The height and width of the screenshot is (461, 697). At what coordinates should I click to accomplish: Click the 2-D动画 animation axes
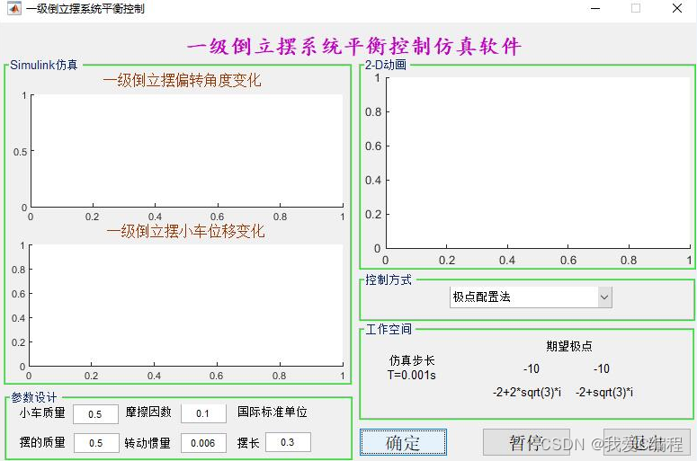tap(539, 163)
